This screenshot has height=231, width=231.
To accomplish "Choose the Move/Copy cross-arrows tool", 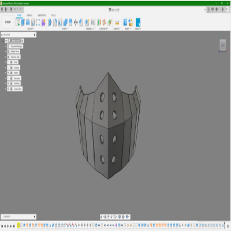I will tap(76, 23).
